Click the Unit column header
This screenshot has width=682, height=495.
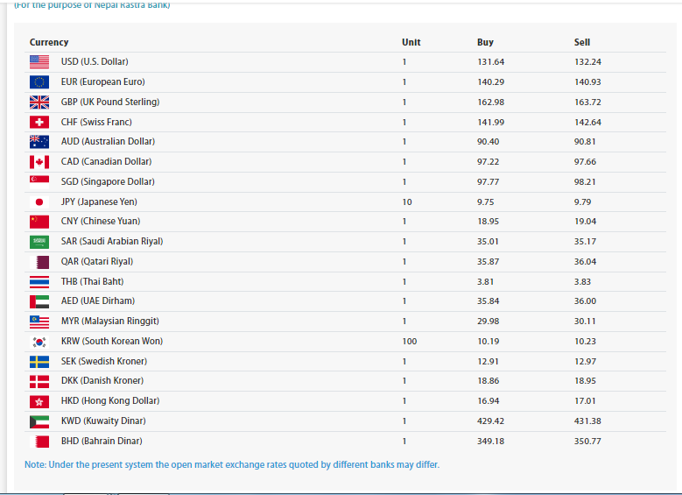[x=411, y=42]
